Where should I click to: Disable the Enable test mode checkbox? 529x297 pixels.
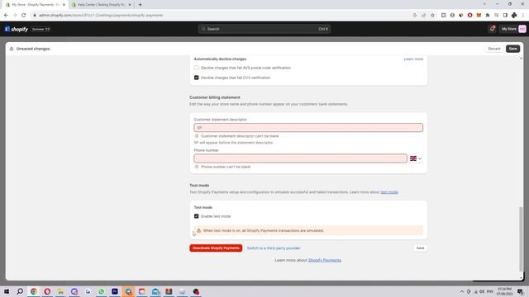(197, 216)
